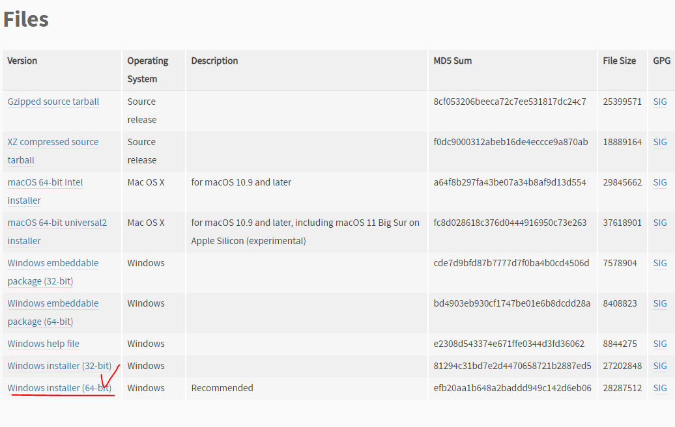Open the Gzipped source tarball link
Viewport: 675px width, 427px height.
(53, 102)
